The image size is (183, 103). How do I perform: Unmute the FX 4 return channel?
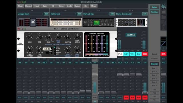[145, 97]
